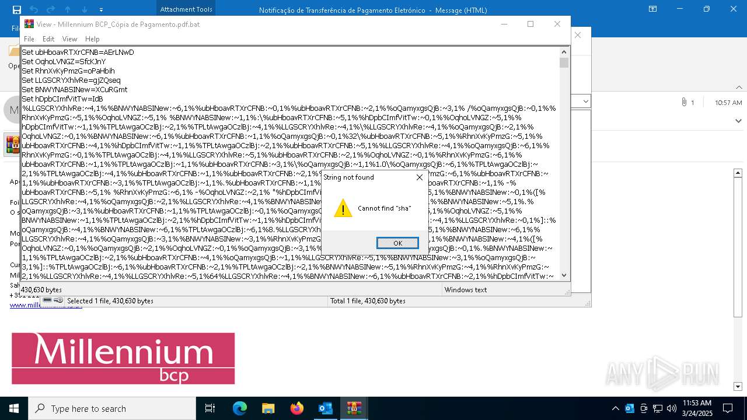Click 'Selected 1 file, 430,630 bytes' status text
Image resolution: width=747 pixels, height=420 pixels.
coord(110,301)
